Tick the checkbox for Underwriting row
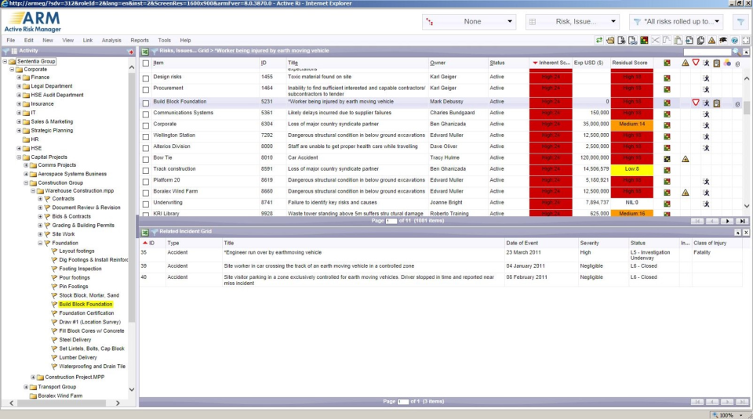Viewport: 753px width, 419px height. (146, 204)
